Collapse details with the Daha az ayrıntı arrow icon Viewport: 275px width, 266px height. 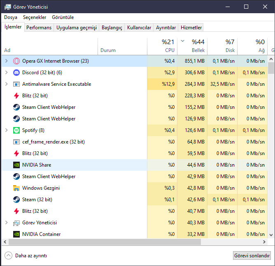[8, 256]
